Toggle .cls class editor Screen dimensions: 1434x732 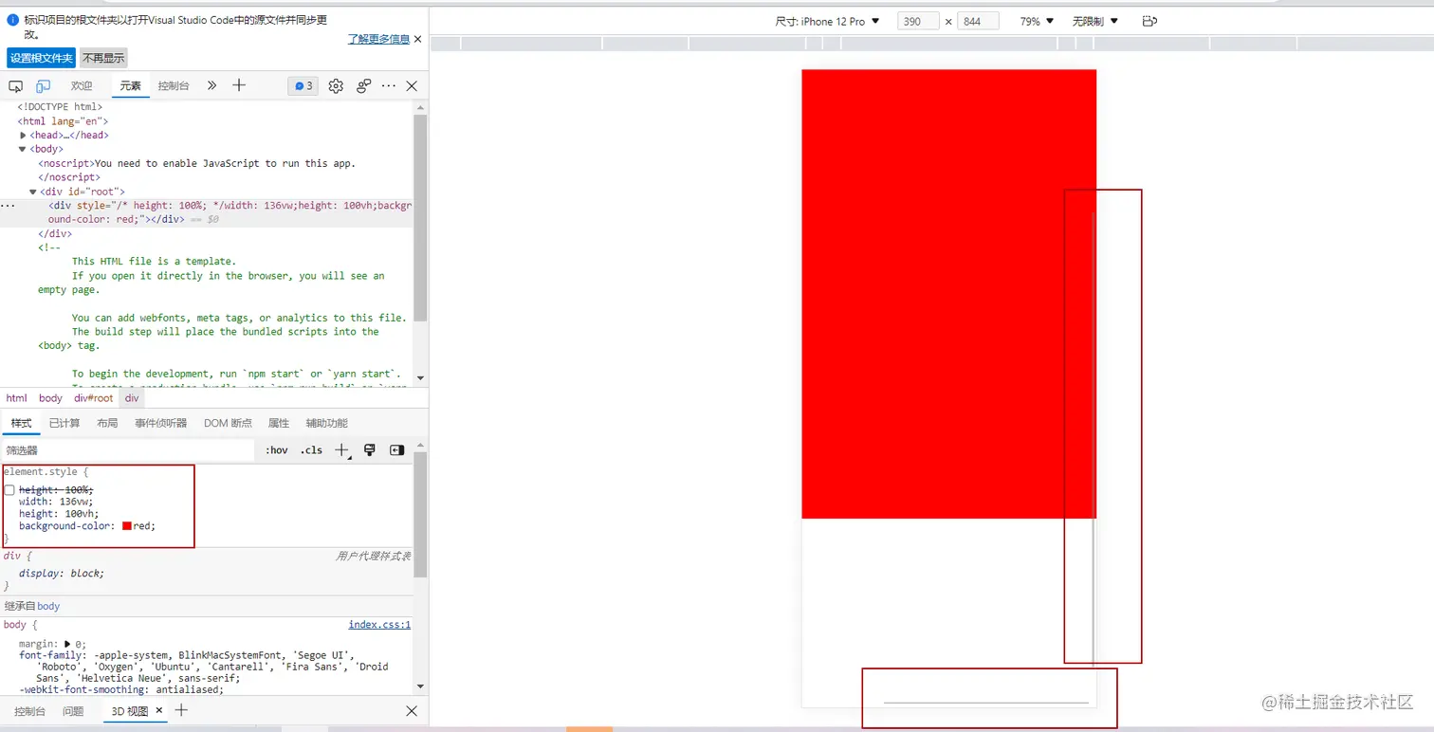coord(311,450)
